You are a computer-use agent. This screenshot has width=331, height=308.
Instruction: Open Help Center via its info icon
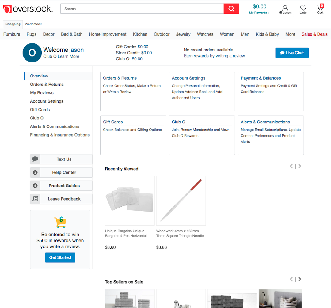point(35,172)
